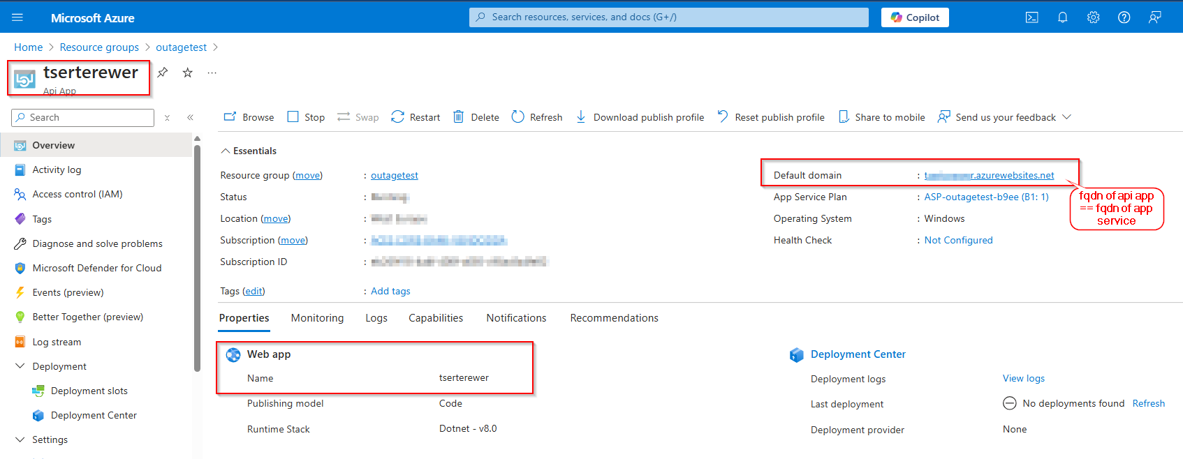
Task: Open Send us your feedback dropdown
Action: [x=1004, y=117]
